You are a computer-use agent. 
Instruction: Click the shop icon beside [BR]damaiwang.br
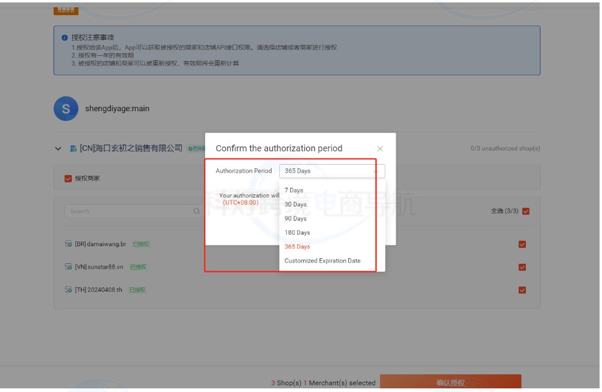coord(68,244)
